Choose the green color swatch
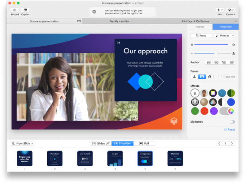Screen dimensions: 245x183 pos(195,111)
